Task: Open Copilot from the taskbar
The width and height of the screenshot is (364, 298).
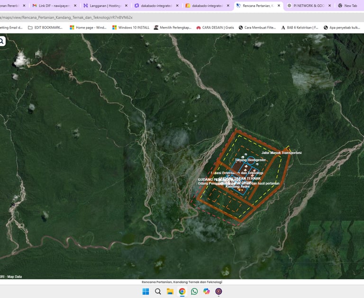Action: 206,291
